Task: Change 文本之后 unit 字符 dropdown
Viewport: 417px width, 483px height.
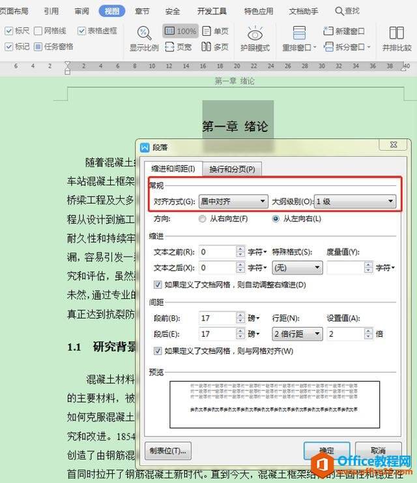Action: [x=257, y=268]
